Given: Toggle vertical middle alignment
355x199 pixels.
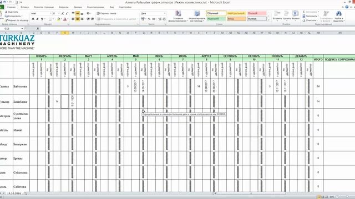Looking at the screenshot, I should click(78, 13).
